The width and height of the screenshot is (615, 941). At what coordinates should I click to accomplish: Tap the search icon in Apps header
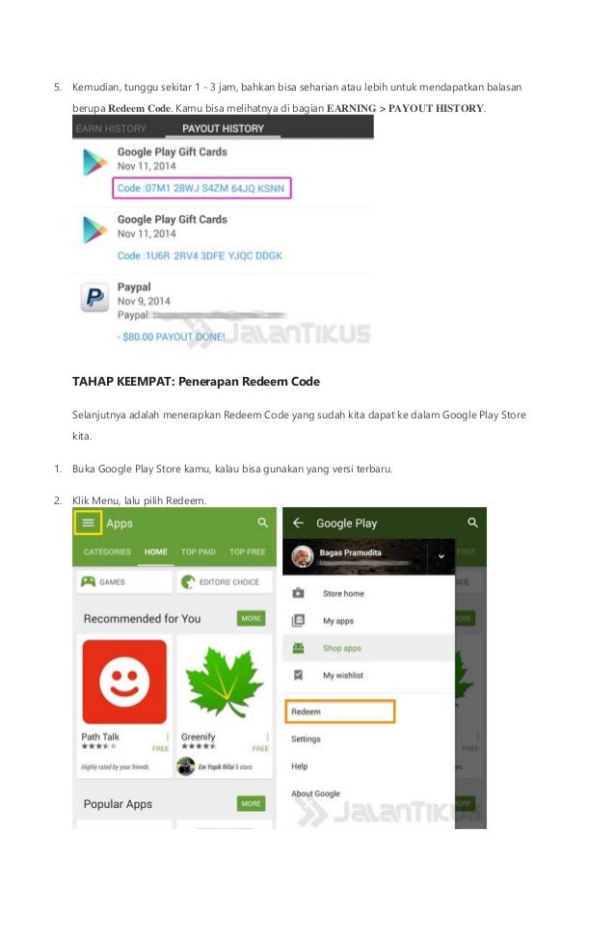(263, 523)
